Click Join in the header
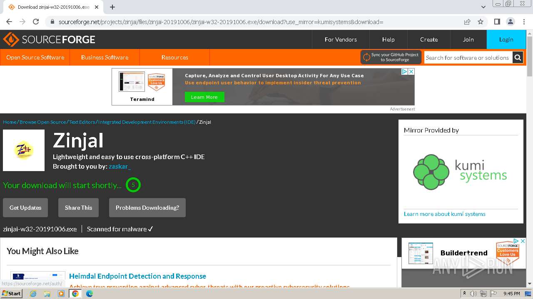533x299 pixels. (x=468, y=39)
